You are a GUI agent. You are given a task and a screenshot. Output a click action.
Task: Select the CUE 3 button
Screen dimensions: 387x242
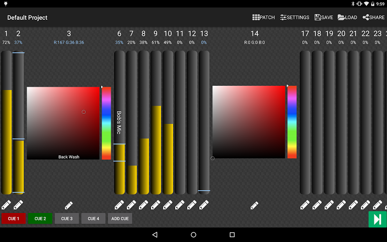[x=67, y=219]
